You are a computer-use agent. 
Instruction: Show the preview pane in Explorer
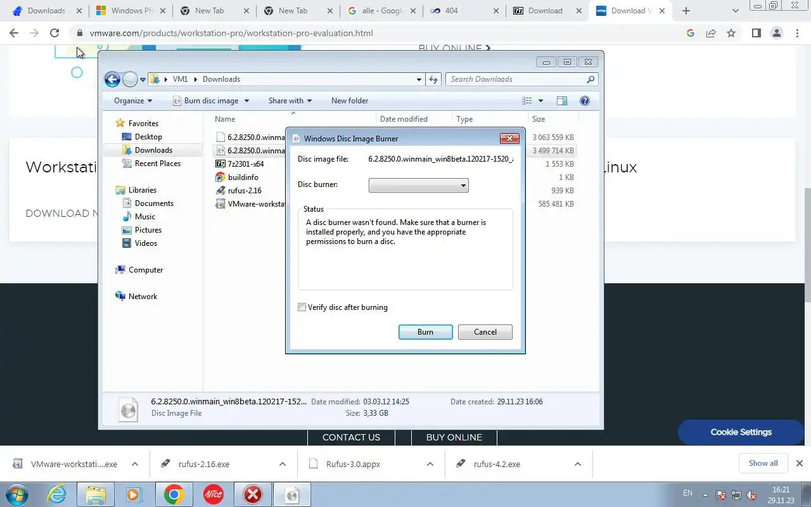click(561, 101)
